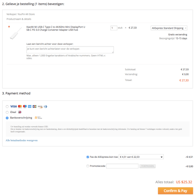Click the Maestro card logo
The height and width of the screenshot is (196, 195).
pos(25,106)
